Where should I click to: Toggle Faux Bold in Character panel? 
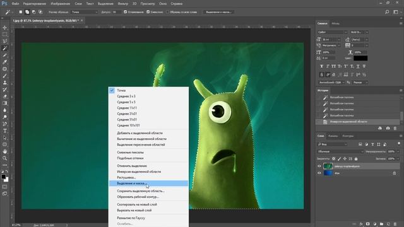[321, 66]
